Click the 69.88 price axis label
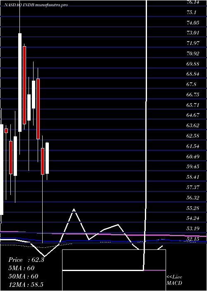207x291 pixels. point(193,64)
